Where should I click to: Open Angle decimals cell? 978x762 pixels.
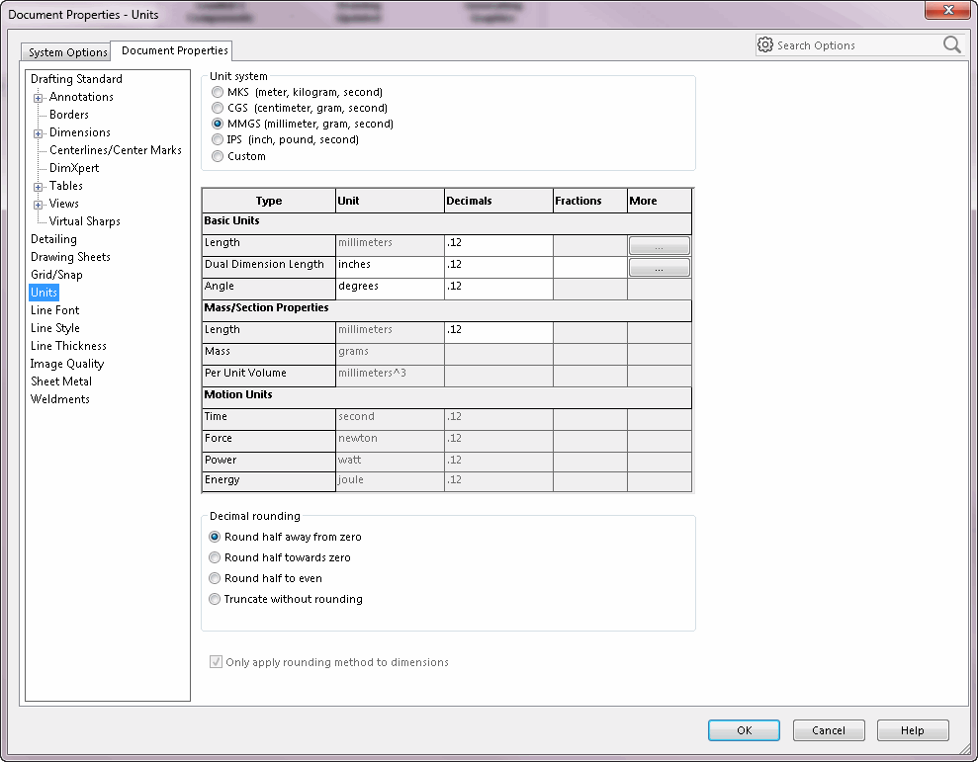tap(498, 289)
